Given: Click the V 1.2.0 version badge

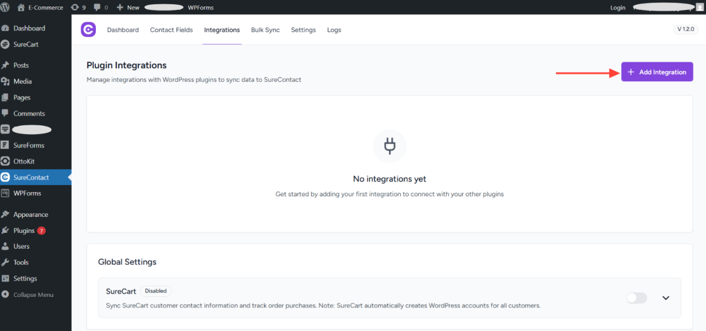Looking at the screenshot, I should (x=685, y=29).
